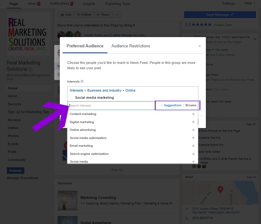Click Sarah Frink friends link
Image resolution: width=261 pixels, height=224 pixels.
[93, 35]
